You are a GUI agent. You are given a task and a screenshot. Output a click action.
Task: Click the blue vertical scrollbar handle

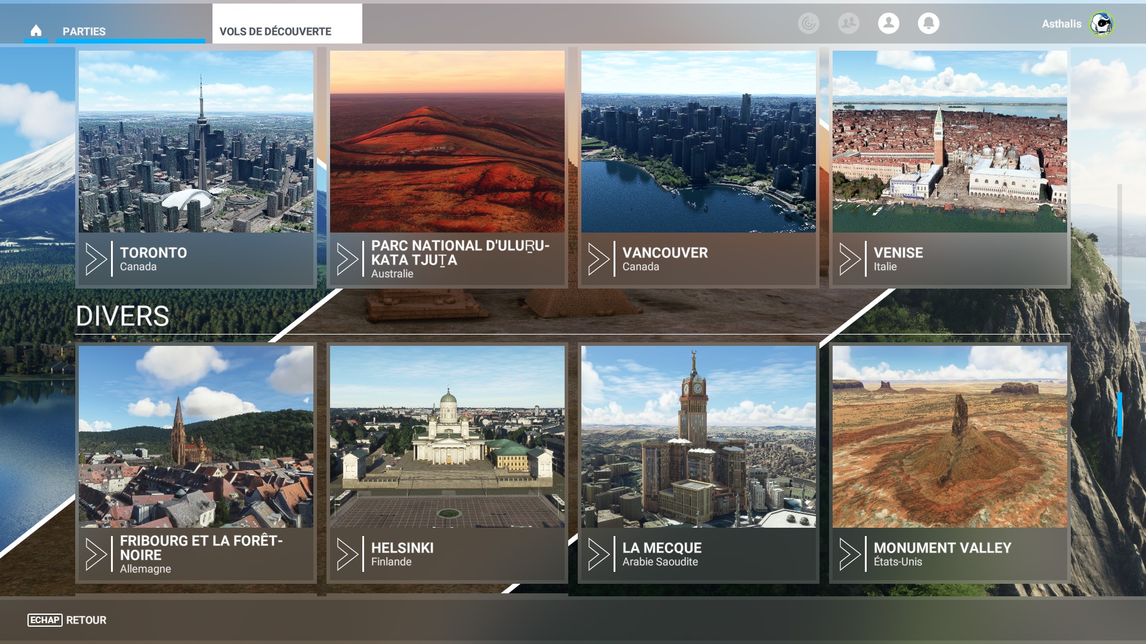(1120, 414)
